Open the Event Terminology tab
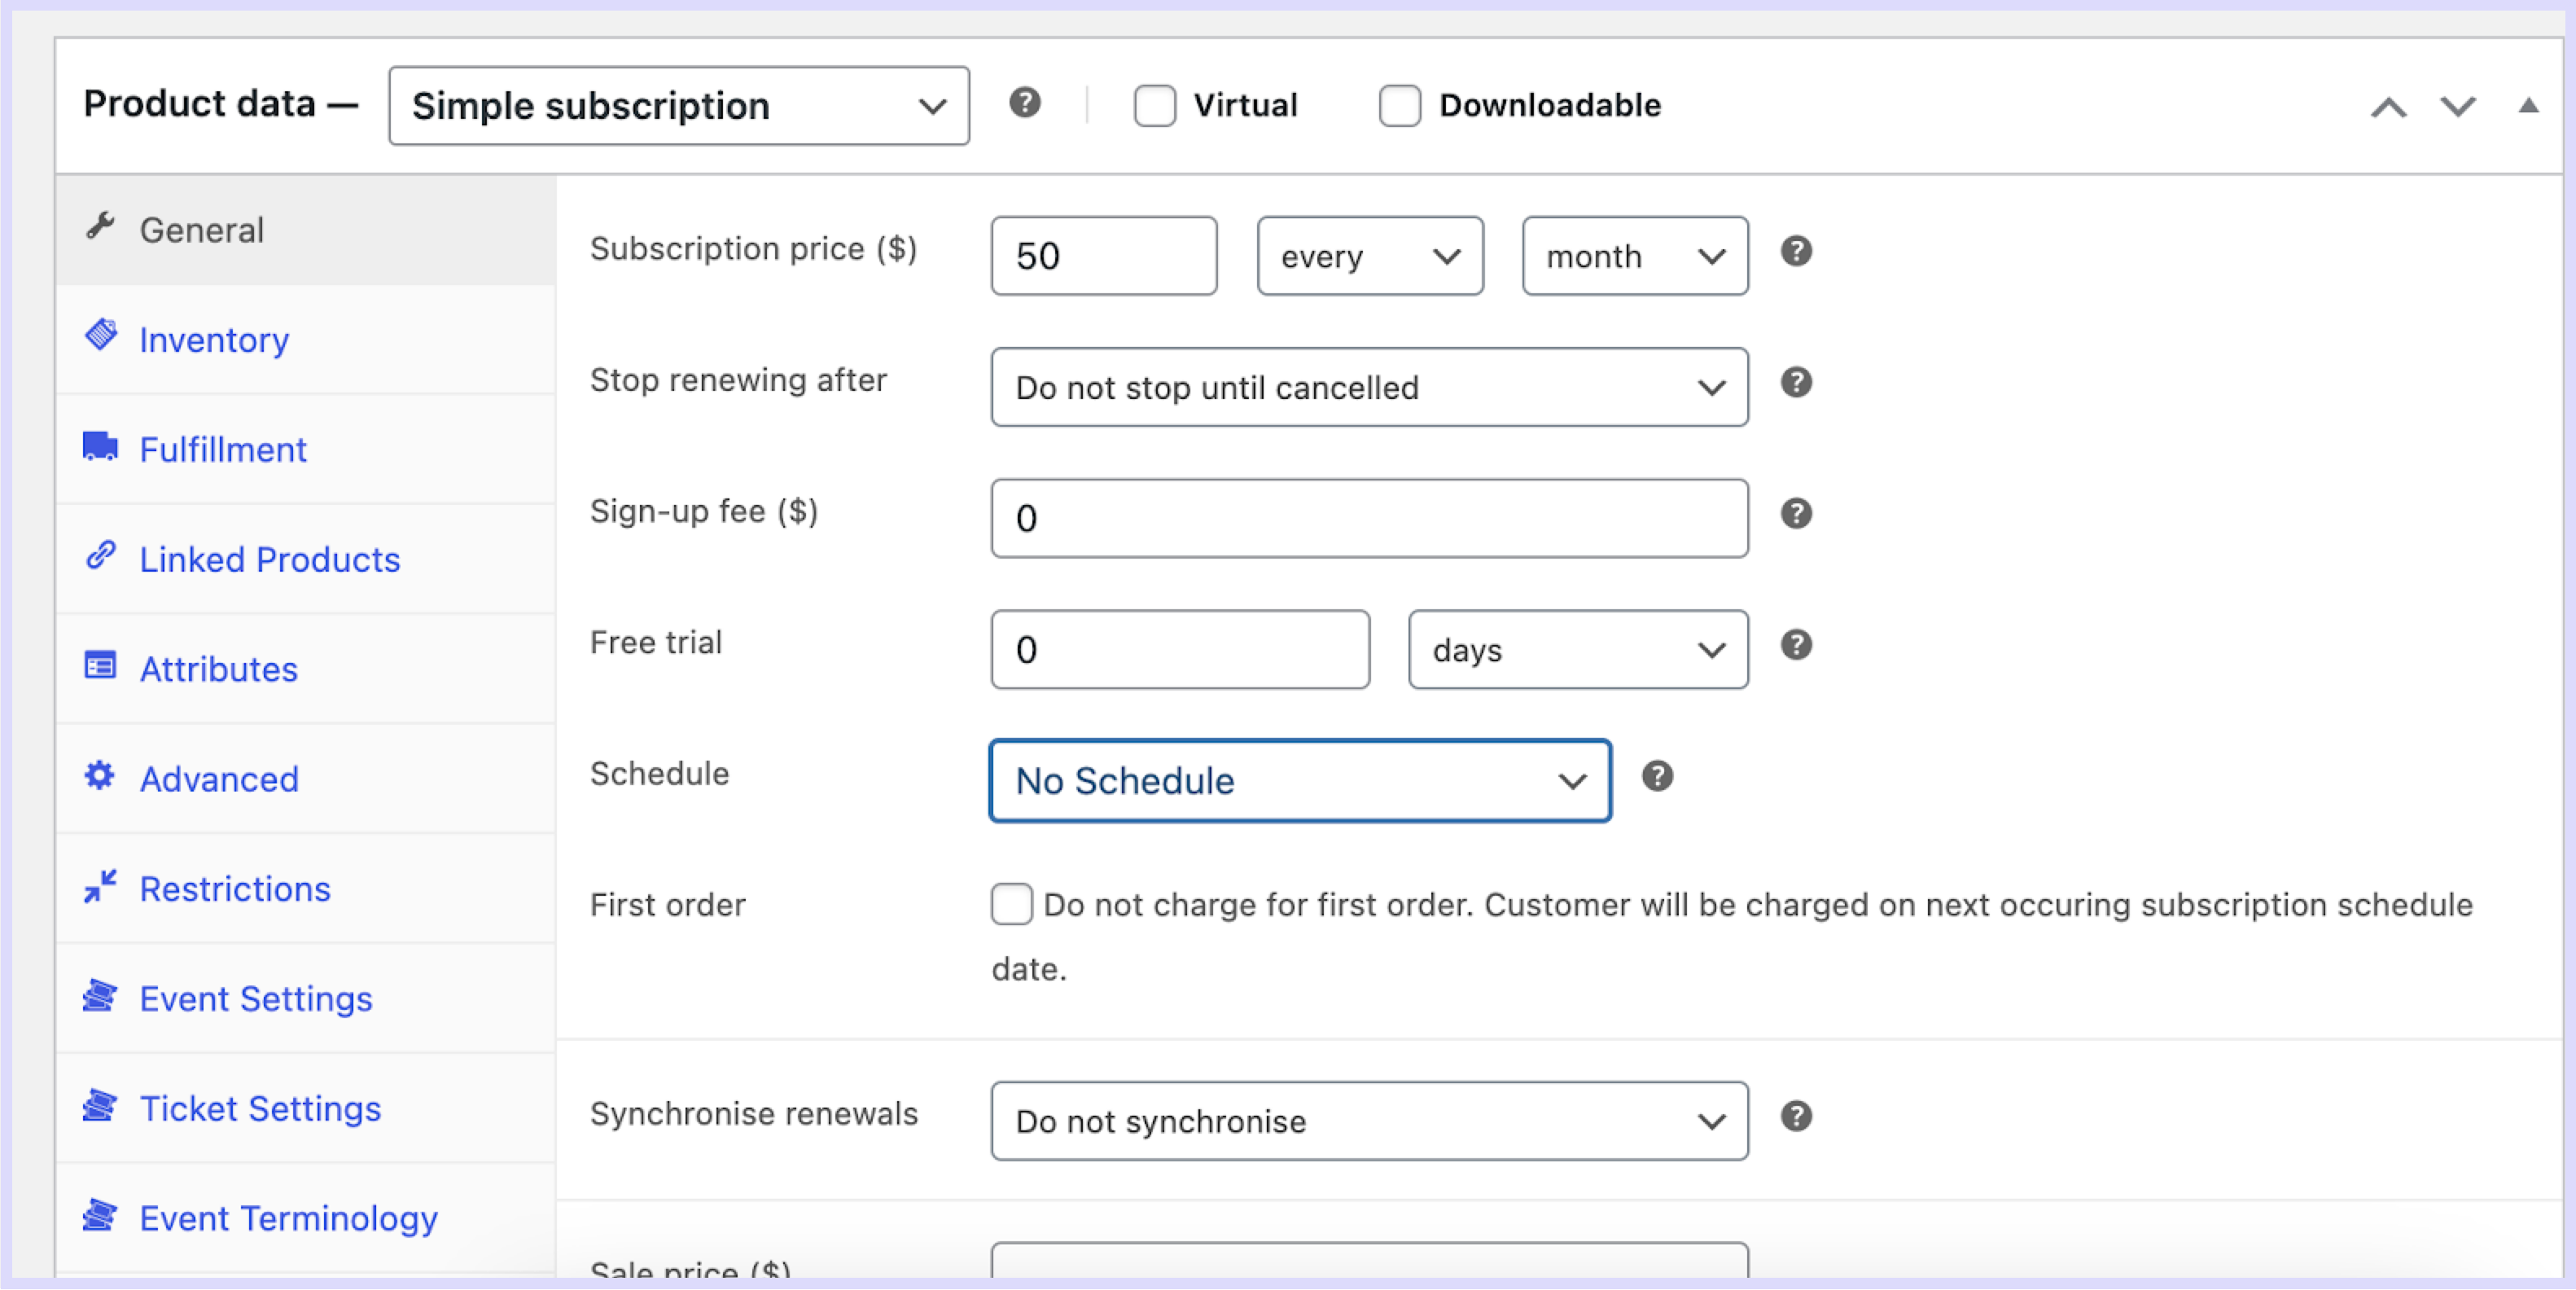Screen dimensions: 2576x1290 pyautogui.click(x=305, y=1219)
